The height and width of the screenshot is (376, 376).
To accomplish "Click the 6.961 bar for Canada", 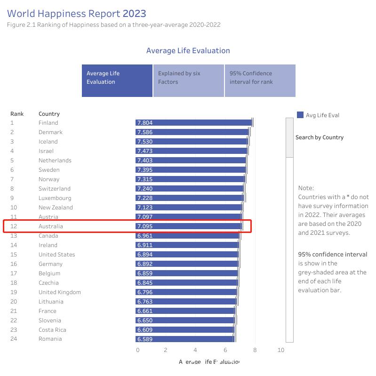I will click(x=187, y=236).
